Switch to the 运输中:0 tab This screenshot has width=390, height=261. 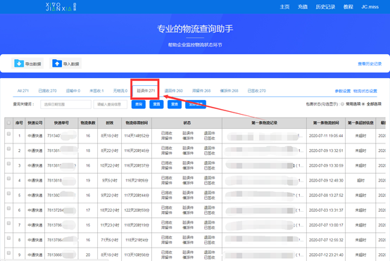point(73,91)
